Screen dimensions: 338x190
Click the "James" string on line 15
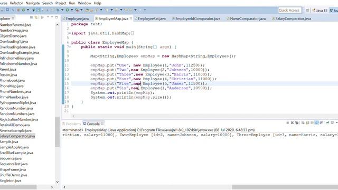[177, 83]
